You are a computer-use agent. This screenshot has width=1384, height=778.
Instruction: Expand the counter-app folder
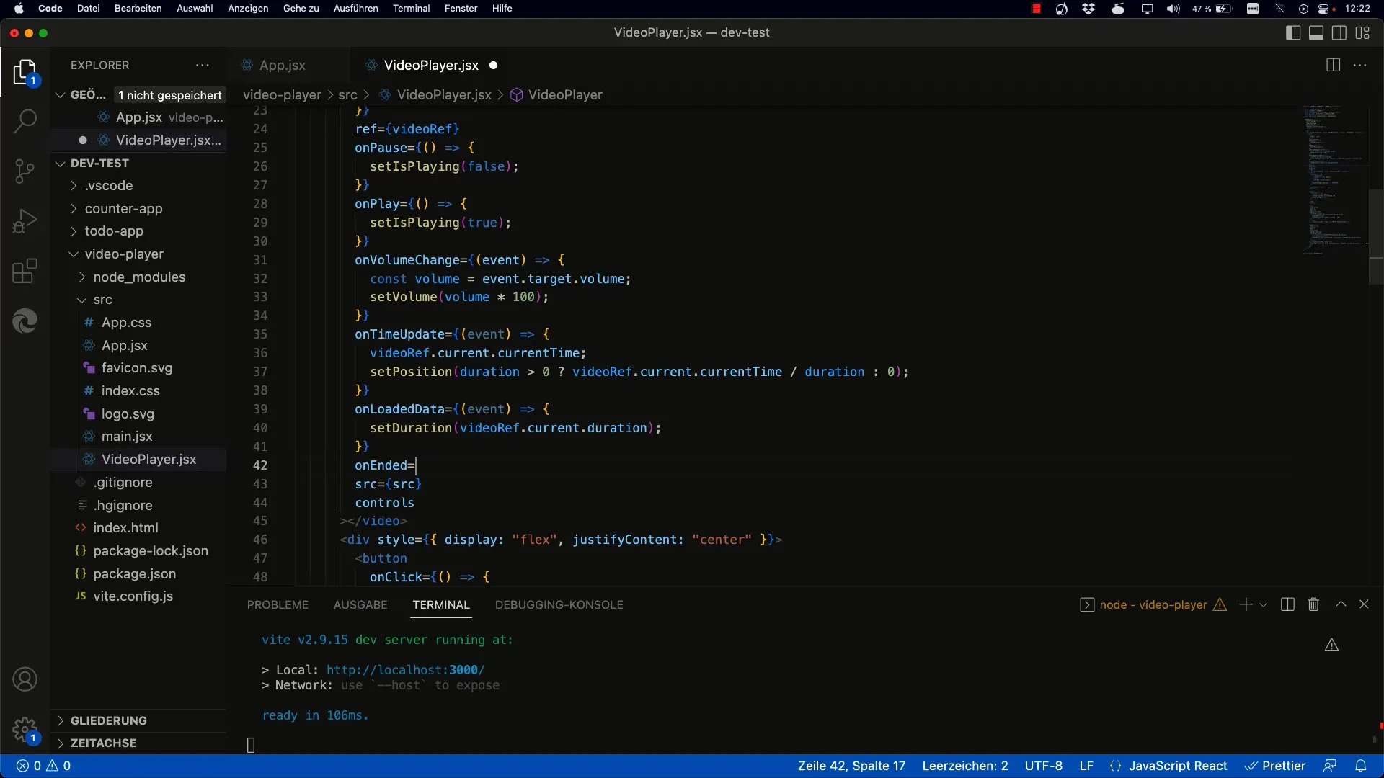123,208
